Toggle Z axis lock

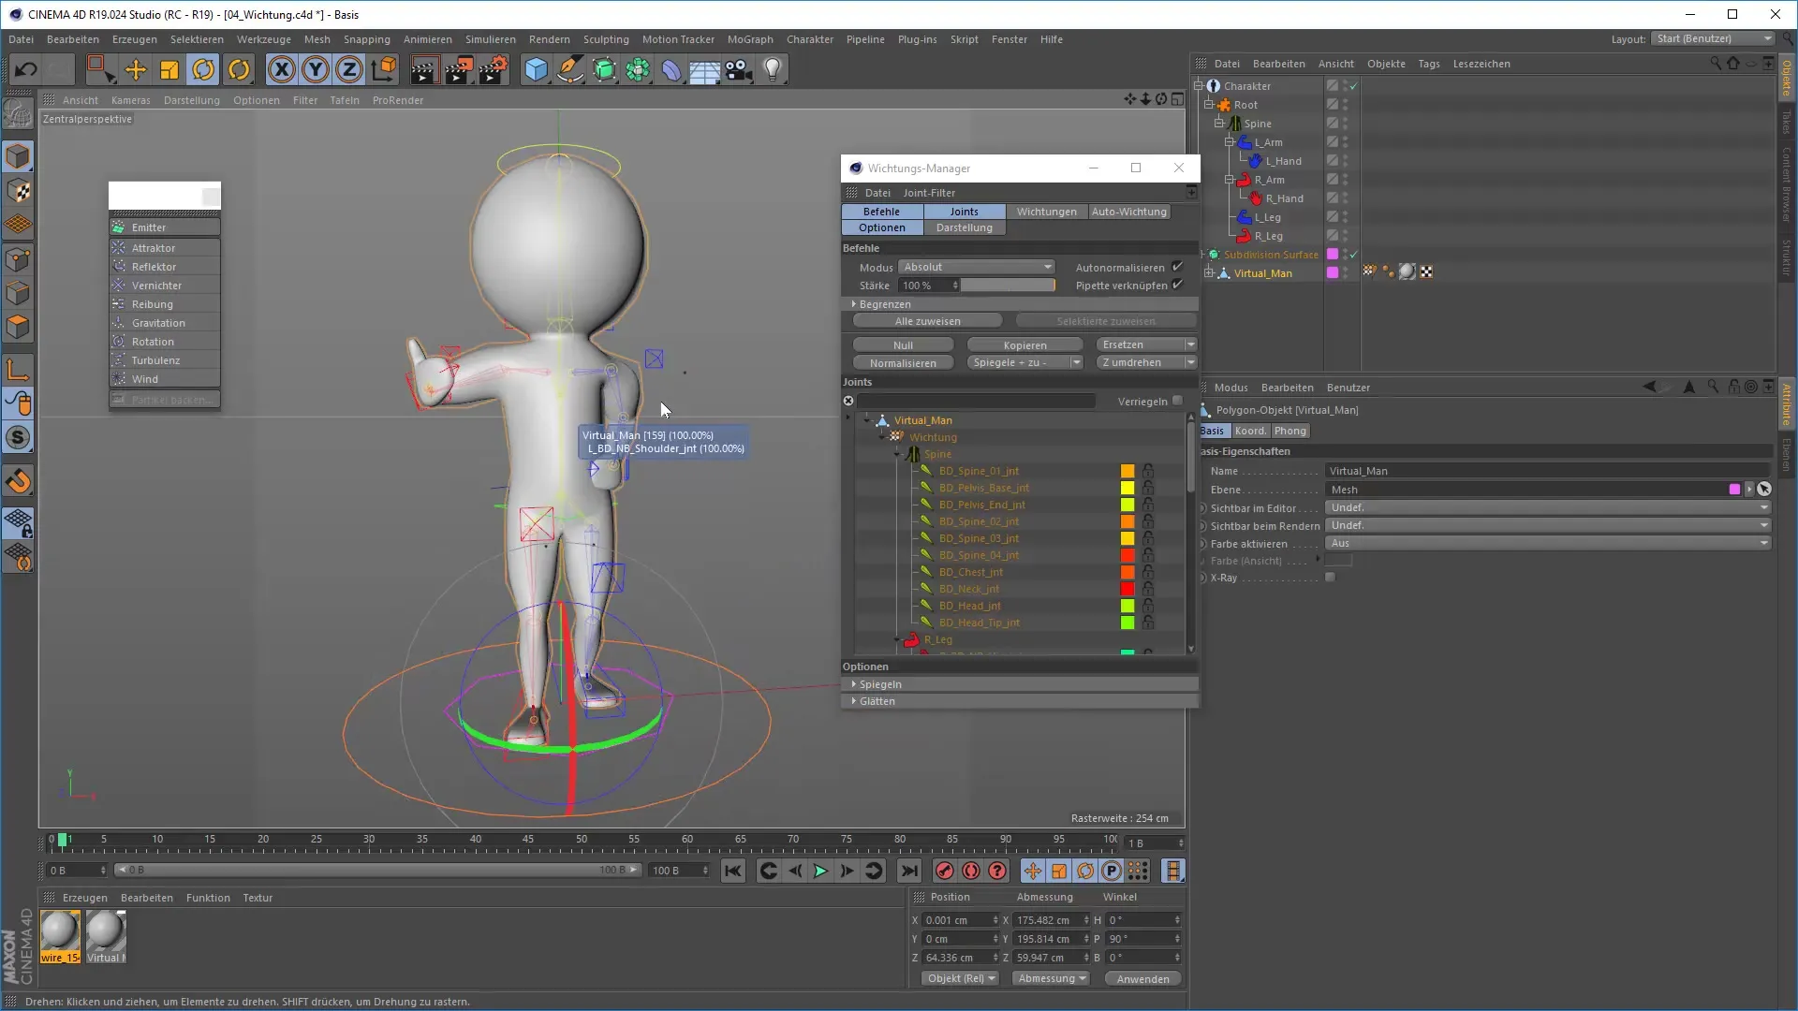click(x=349, y=69)
